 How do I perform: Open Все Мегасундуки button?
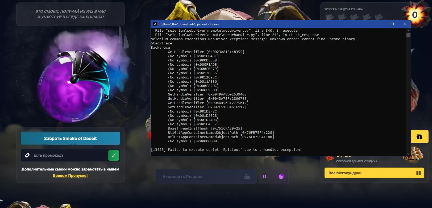click(x=374, y=173)
